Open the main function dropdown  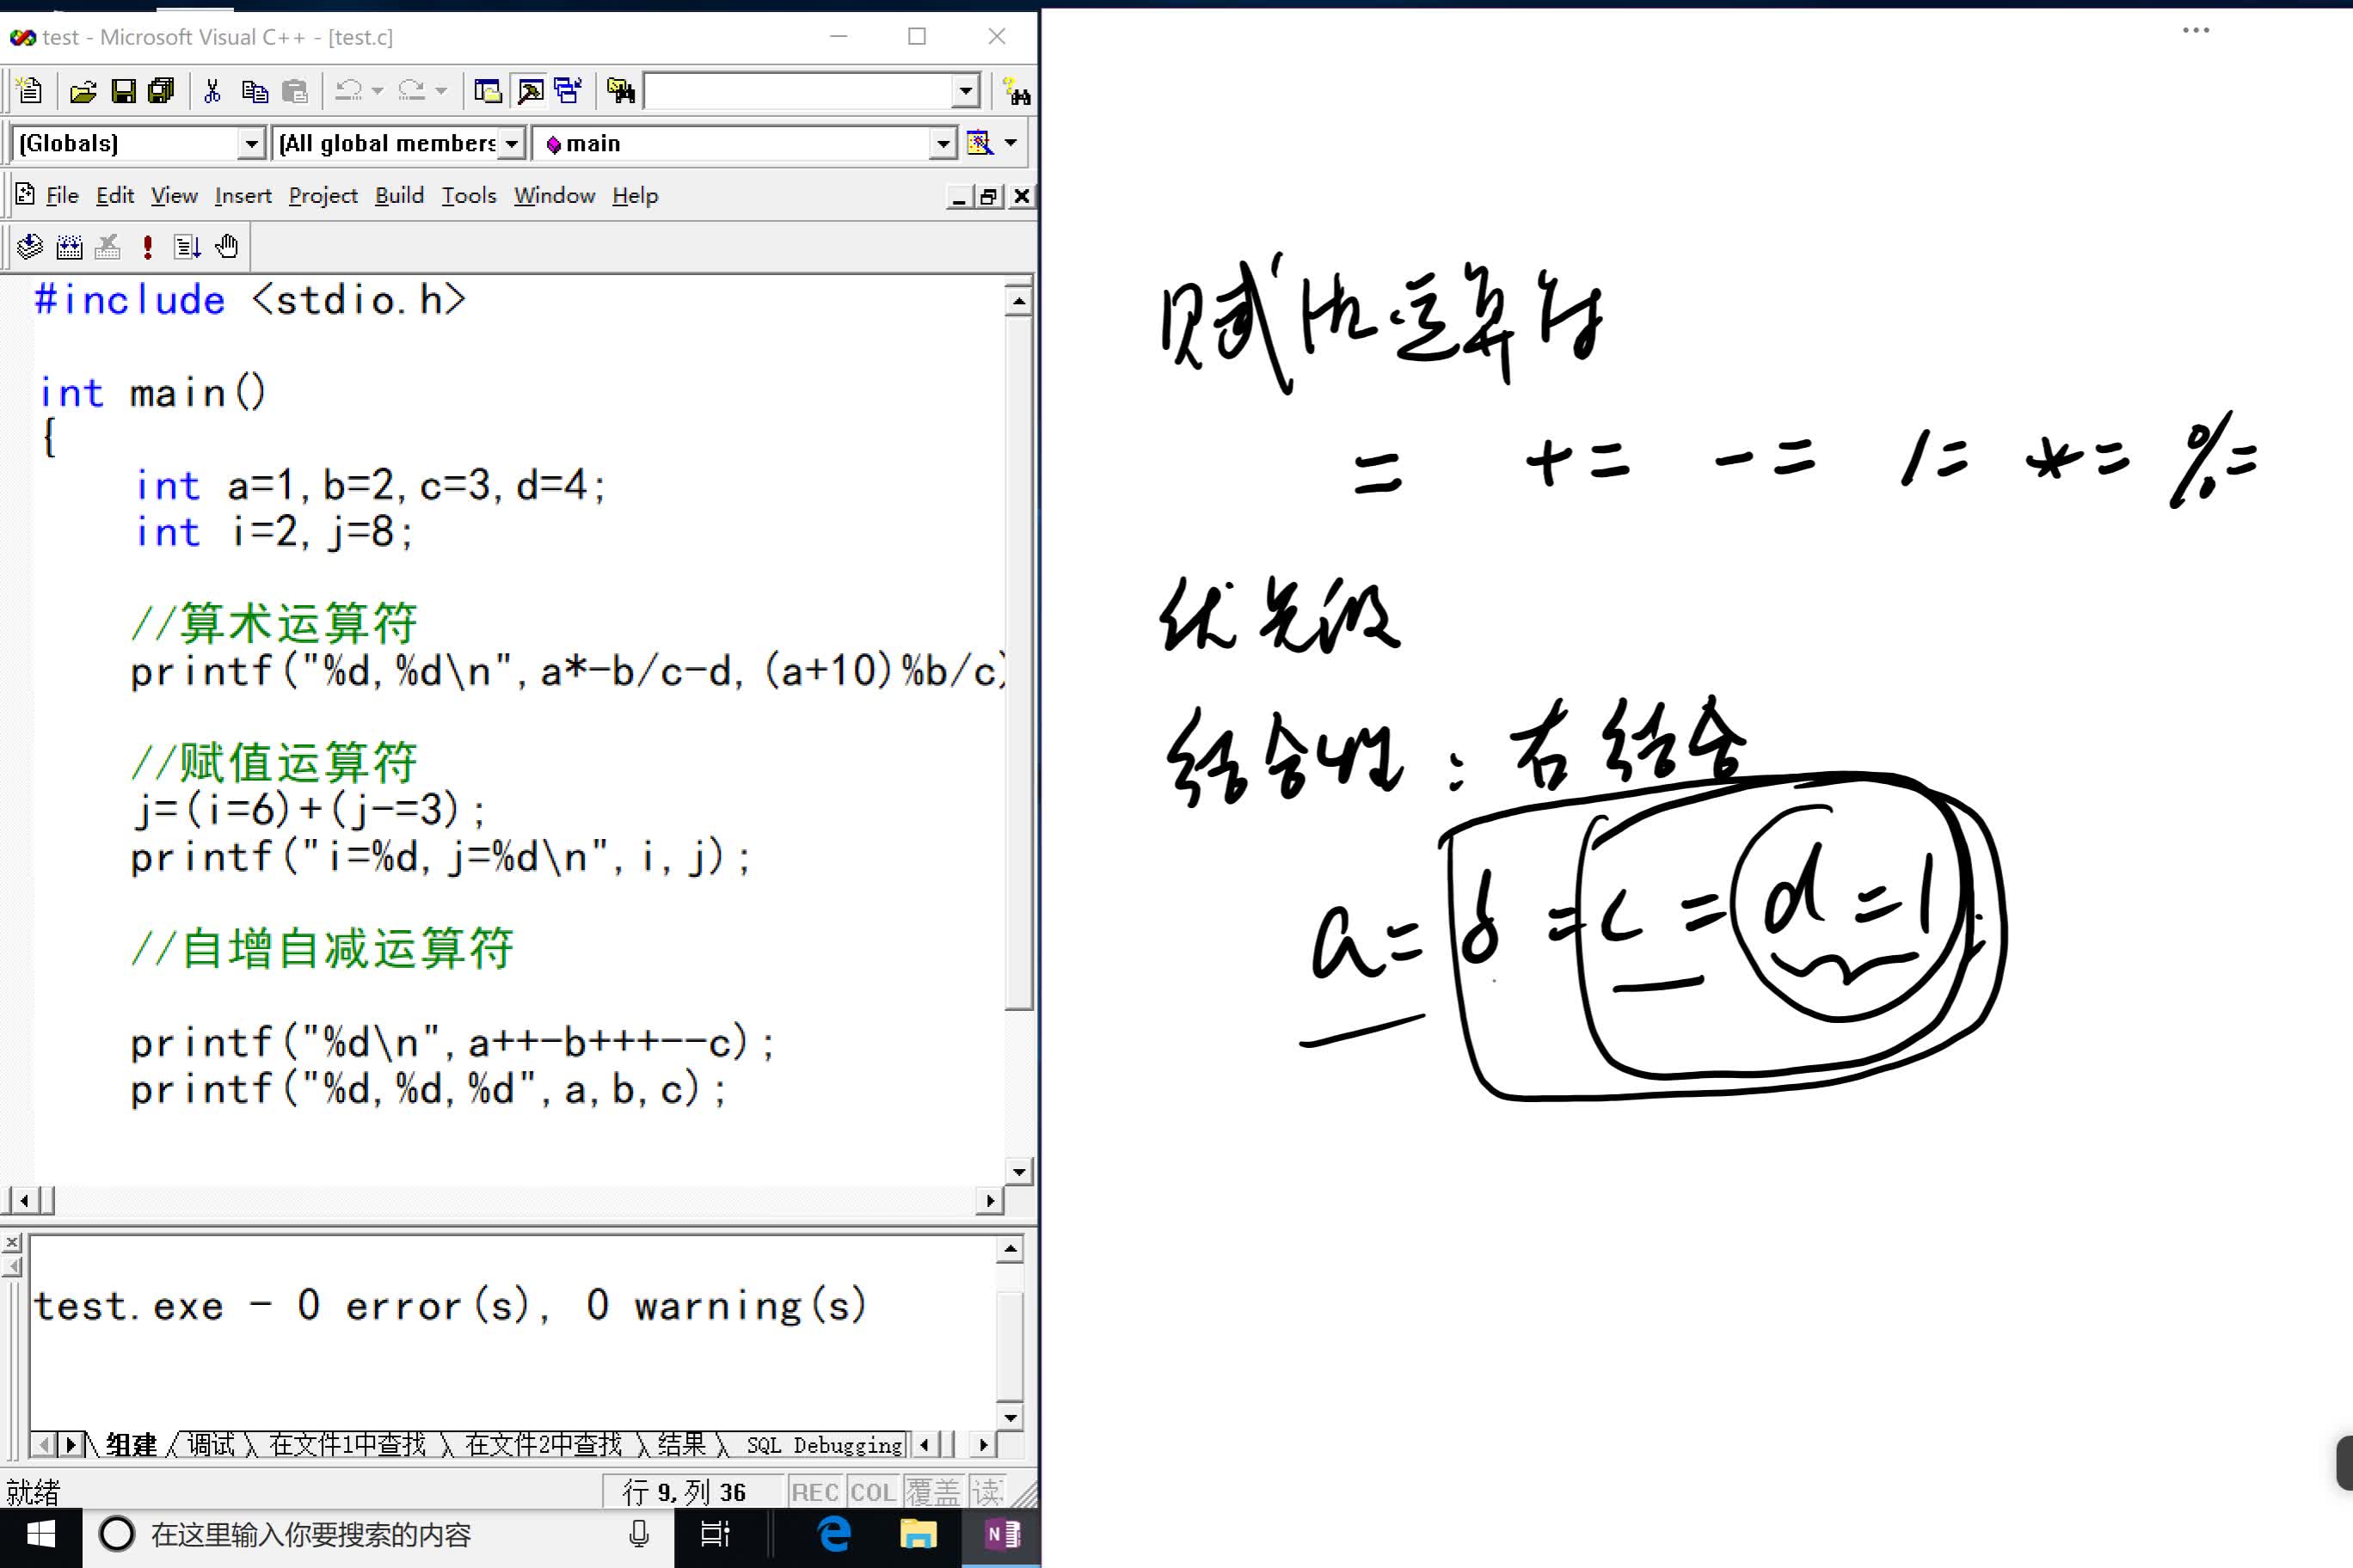click(x=943, y=144)
